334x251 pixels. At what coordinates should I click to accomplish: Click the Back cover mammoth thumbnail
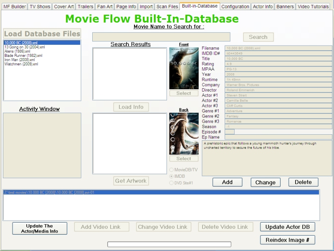[184, 133]
